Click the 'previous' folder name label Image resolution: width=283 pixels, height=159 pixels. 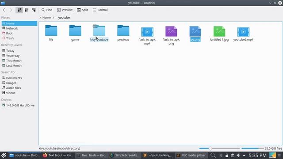tap(123, 39)
